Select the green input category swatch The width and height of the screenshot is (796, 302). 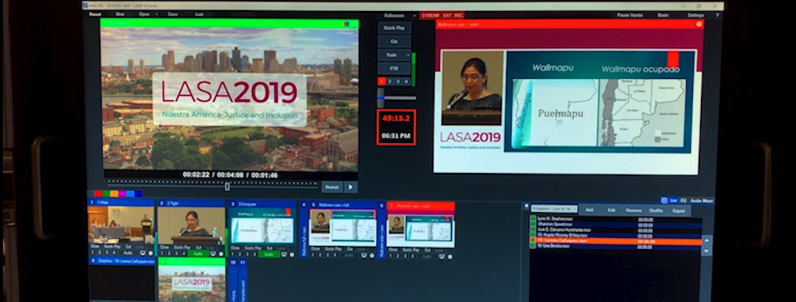[x=105, y=194]
